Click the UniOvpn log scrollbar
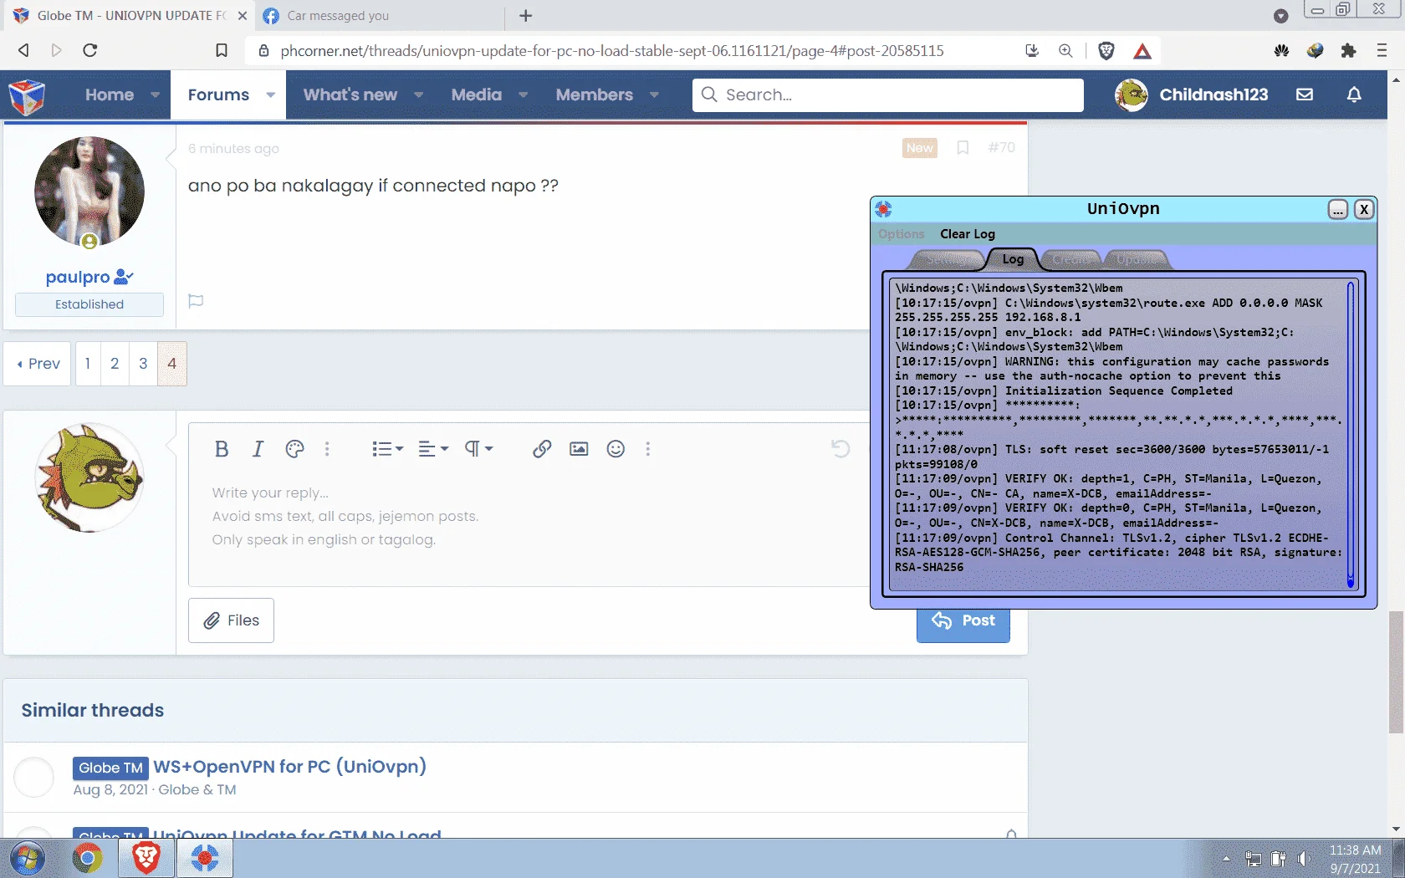Screen dimensions: 1405x878 point(1351,435)
